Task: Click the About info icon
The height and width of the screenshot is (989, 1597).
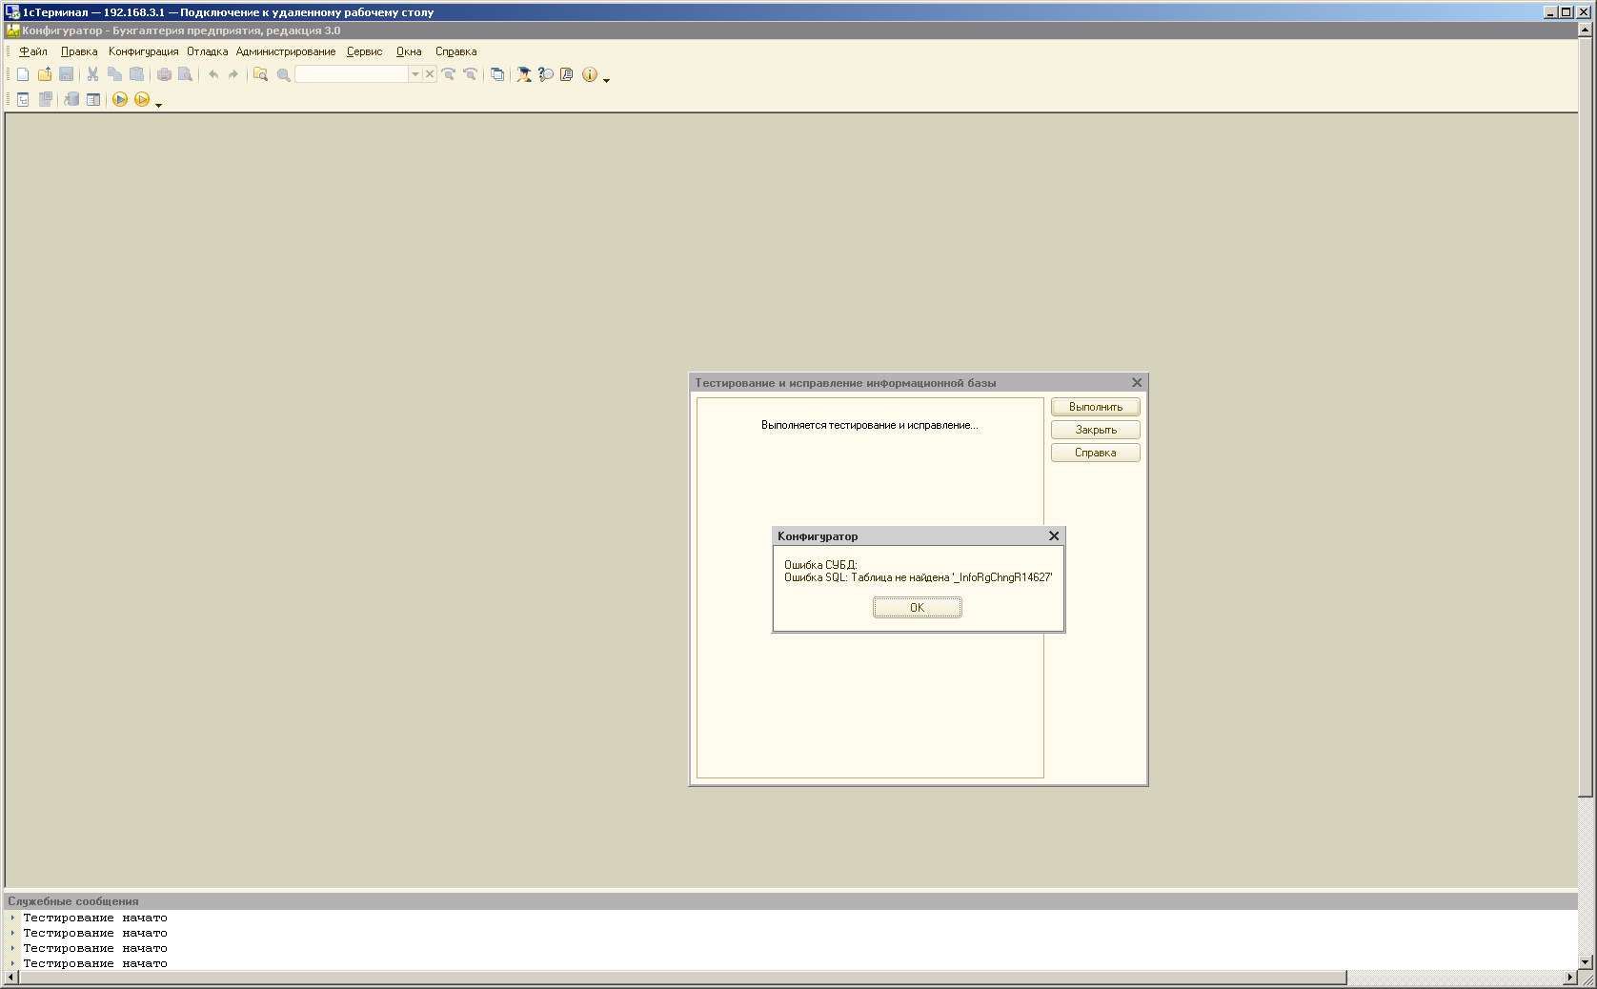Action: [590, 74]
